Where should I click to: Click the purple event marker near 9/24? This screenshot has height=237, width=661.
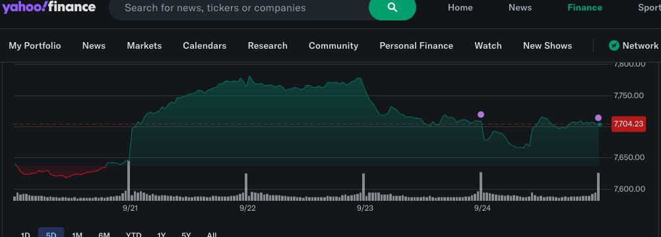(480, 115)
